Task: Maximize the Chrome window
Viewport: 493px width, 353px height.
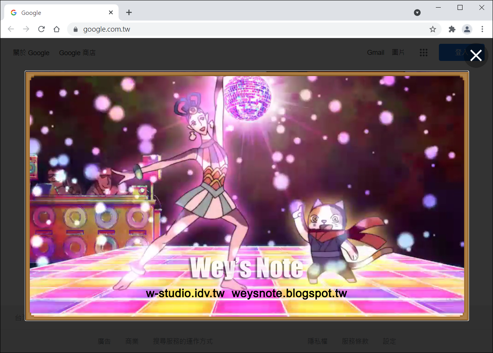Action: 460,7
